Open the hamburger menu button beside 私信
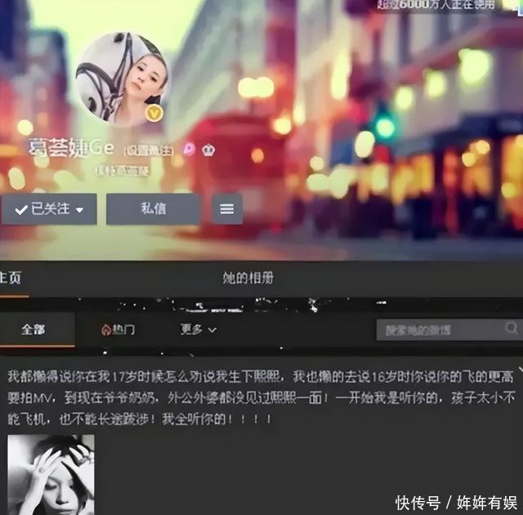This screenshot has height=515, width=523. point(227,209)
